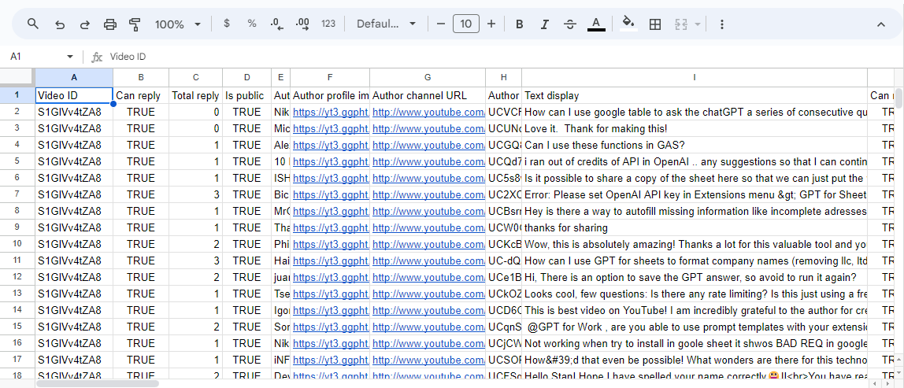The height and width of the screenshot is (388, 904).
Task: Expand the Default font dropdown
Action: [386, 24]
